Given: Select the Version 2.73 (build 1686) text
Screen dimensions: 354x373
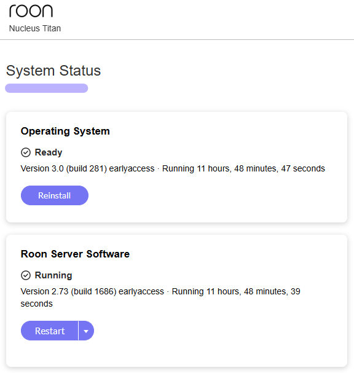Looking at the screenshot, I should [68, 291].
